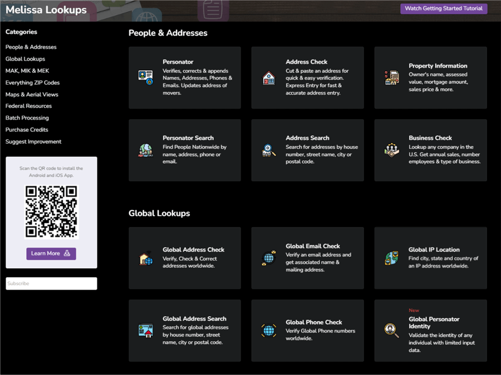Open the Global Personator Identity card title

pos(434,323)
